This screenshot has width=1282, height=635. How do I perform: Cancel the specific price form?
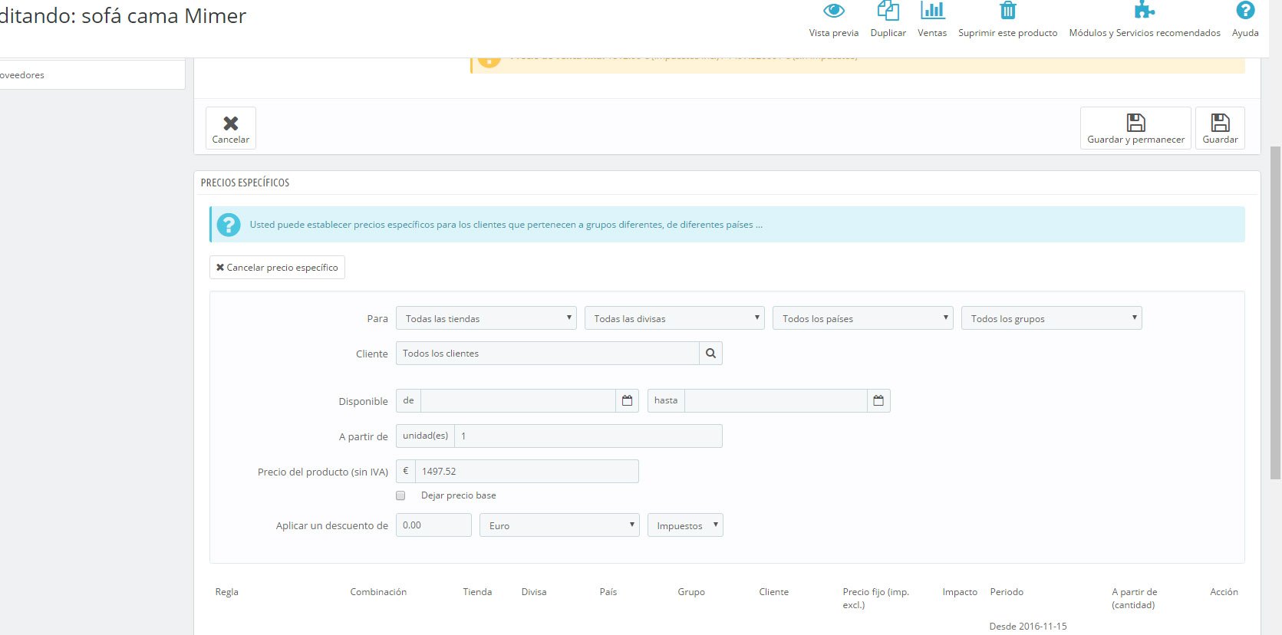tap(277, 268)
